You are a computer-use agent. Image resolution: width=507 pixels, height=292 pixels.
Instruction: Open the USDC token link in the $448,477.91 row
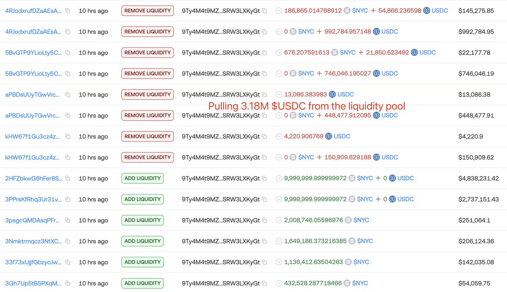coord(389,115)
